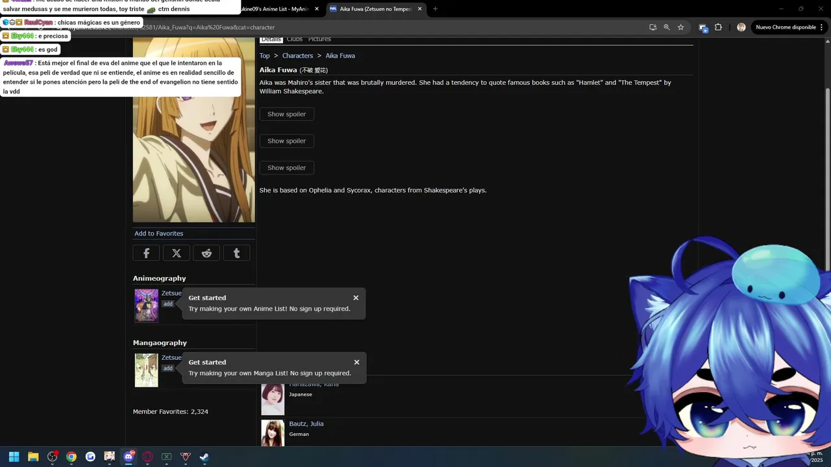This screenshot has width=831, height=467.
Task: Reveal the first Show spoiler section
Action: [287, 114]
